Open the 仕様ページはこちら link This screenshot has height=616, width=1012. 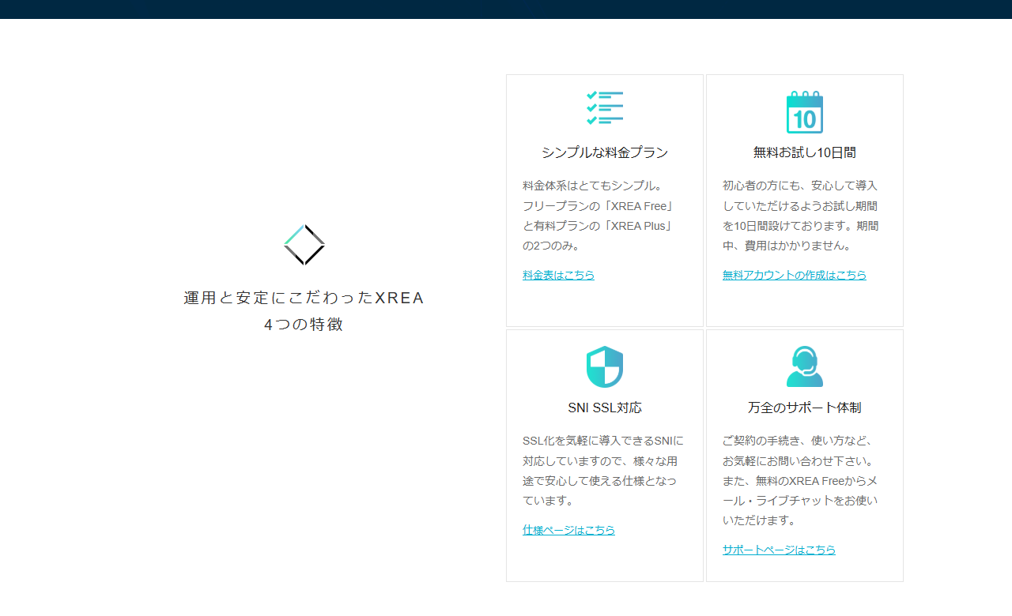(568, 530)
